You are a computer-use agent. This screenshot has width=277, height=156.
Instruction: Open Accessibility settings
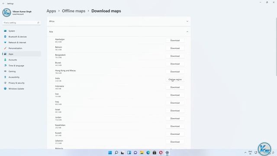tap(22, 77)
